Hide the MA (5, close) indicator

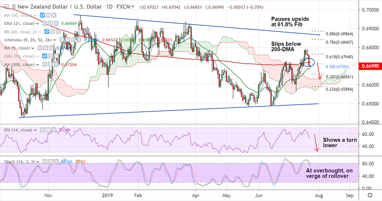click(40, 48)
